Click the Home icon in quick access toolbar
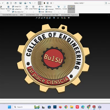The width and height of the screenshot is (110, 110). click(x=7, y=3)
